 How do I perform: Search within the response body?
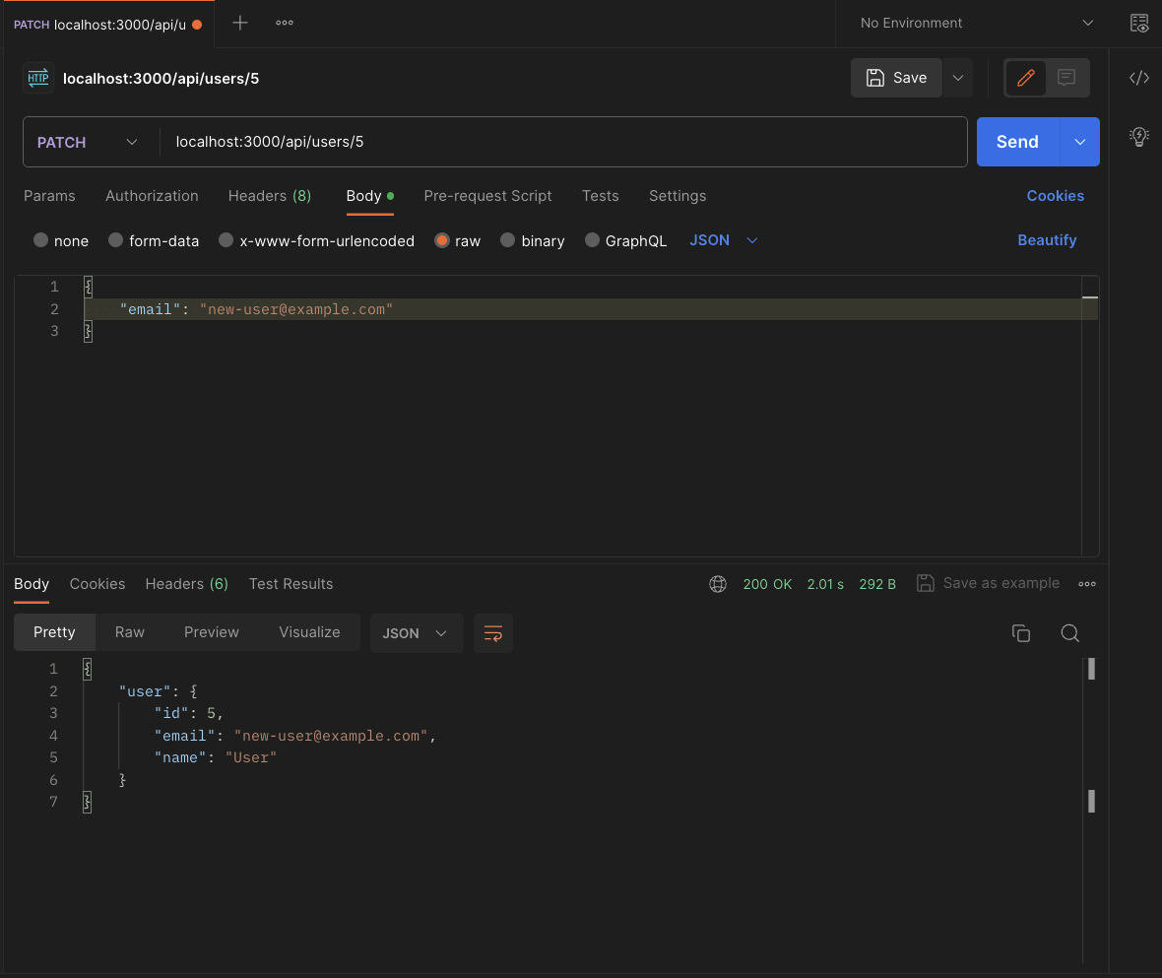coord(1070,633)
